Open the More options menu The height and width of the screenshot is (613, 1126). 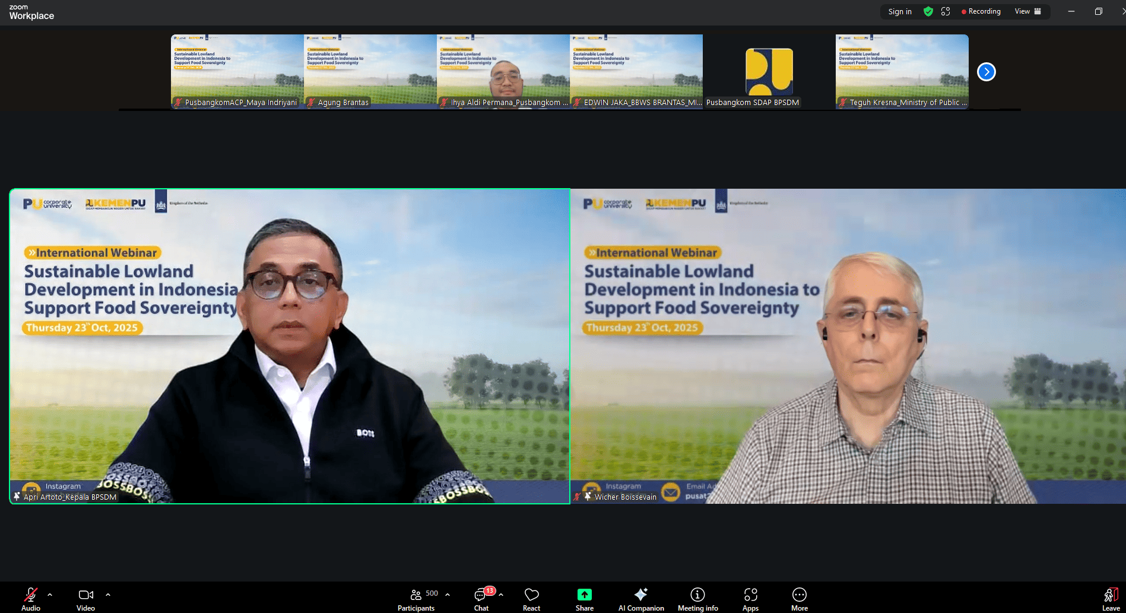[x=799, y=598]
